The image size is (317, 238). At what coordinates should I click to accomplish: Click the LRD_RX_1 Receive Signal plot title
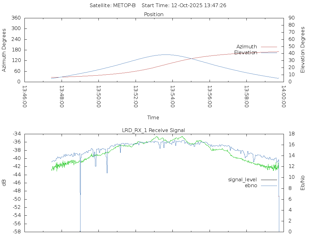(154, 130)
